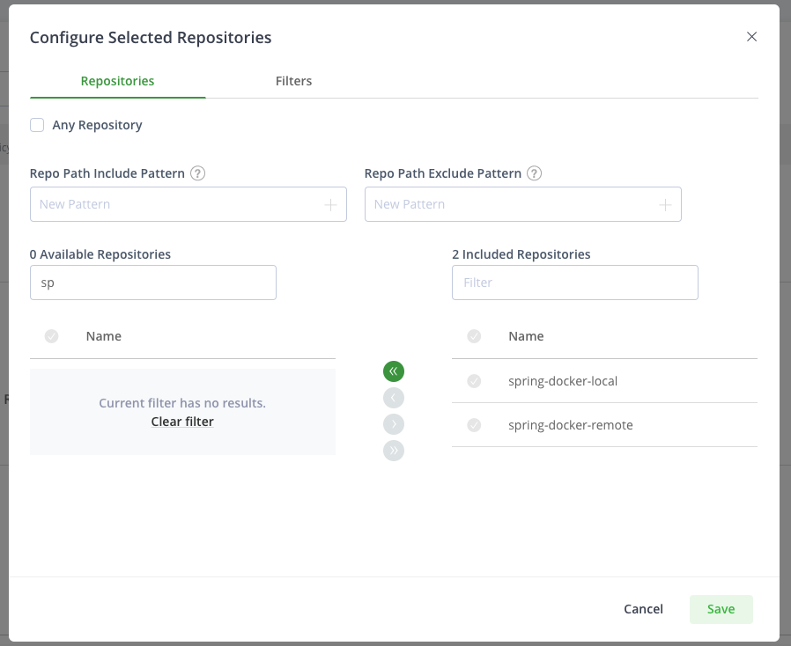Toggle select-all in Available Repositories header
The height and width of the screenshot is (646, 791).
point(51,336)
